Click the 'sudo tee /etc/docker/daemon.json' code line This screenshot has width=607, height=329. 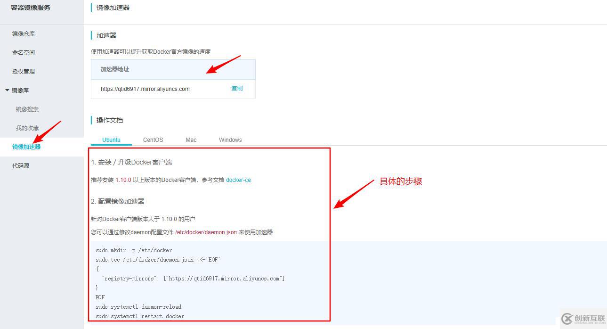(158, 260)
